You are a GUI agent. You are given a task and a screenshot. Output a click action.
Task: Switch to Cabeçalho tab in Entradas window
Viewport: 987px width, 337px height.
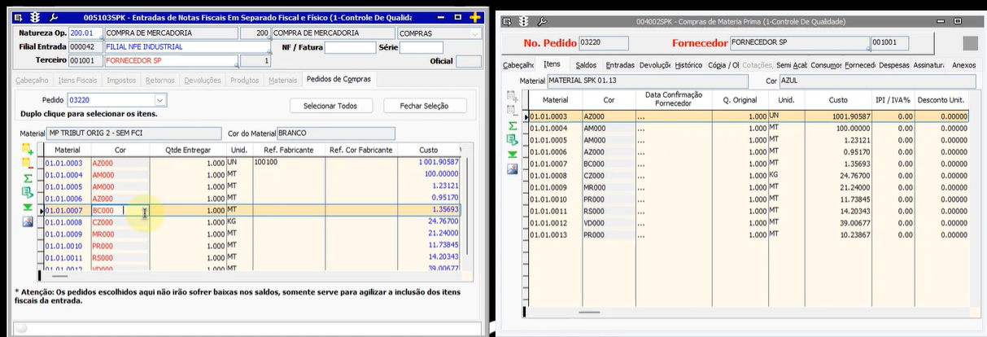click(x=33, y=79)
